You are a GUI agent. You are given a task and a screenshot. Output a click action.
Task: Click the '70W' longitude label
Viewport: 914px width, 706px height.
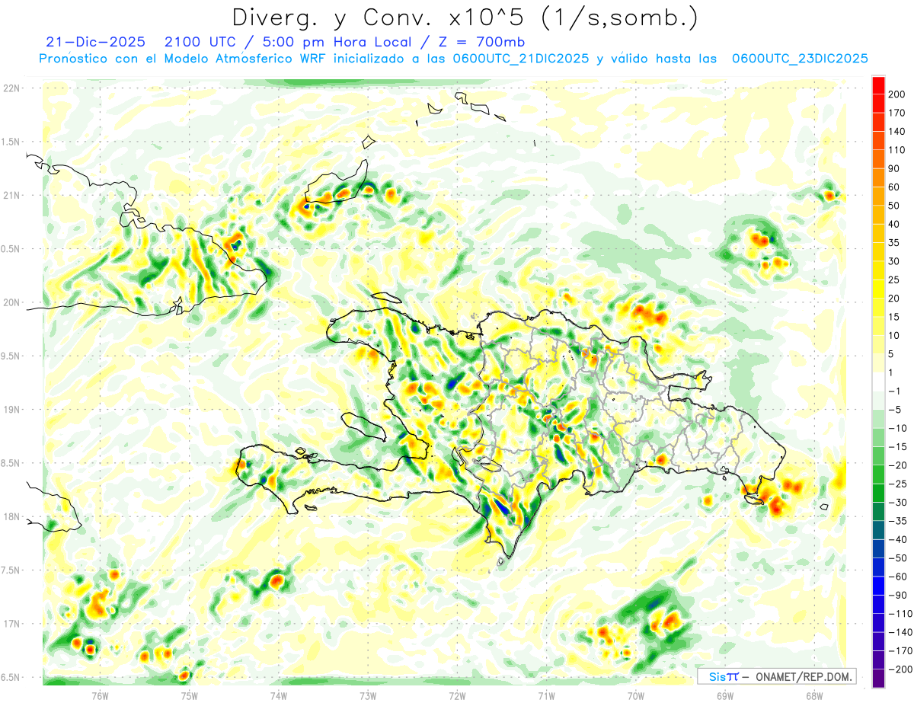click(635, 695)
